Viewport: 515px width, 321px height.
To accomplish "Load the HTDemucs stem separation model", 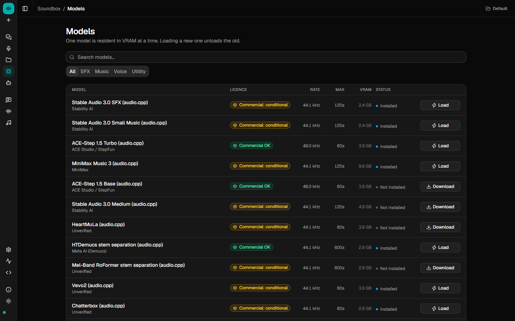I will (x=440, y=248).
